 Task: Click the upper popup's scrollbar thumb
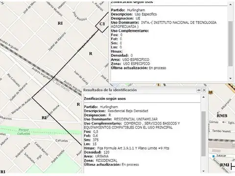click(x=231, y=44)
